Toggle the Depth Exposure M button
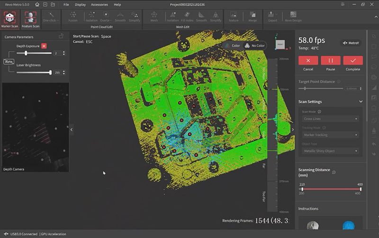This screenshot has height=238, width=379. [x=44, y=46]
